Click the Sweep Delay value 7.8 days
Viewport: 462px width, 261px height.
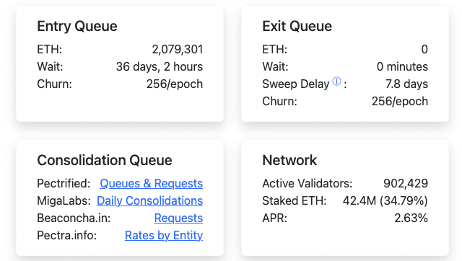(x=406, y=84)
